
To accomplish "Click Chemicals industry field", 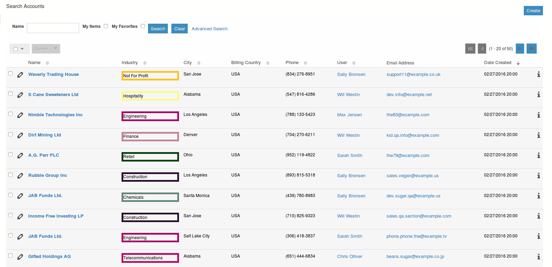I will click(150, 197).
